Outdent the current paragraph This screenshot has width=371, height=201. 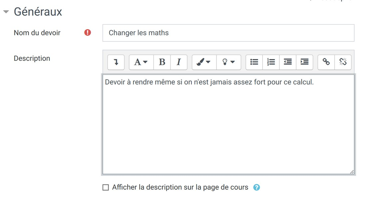tap(288, 62)
